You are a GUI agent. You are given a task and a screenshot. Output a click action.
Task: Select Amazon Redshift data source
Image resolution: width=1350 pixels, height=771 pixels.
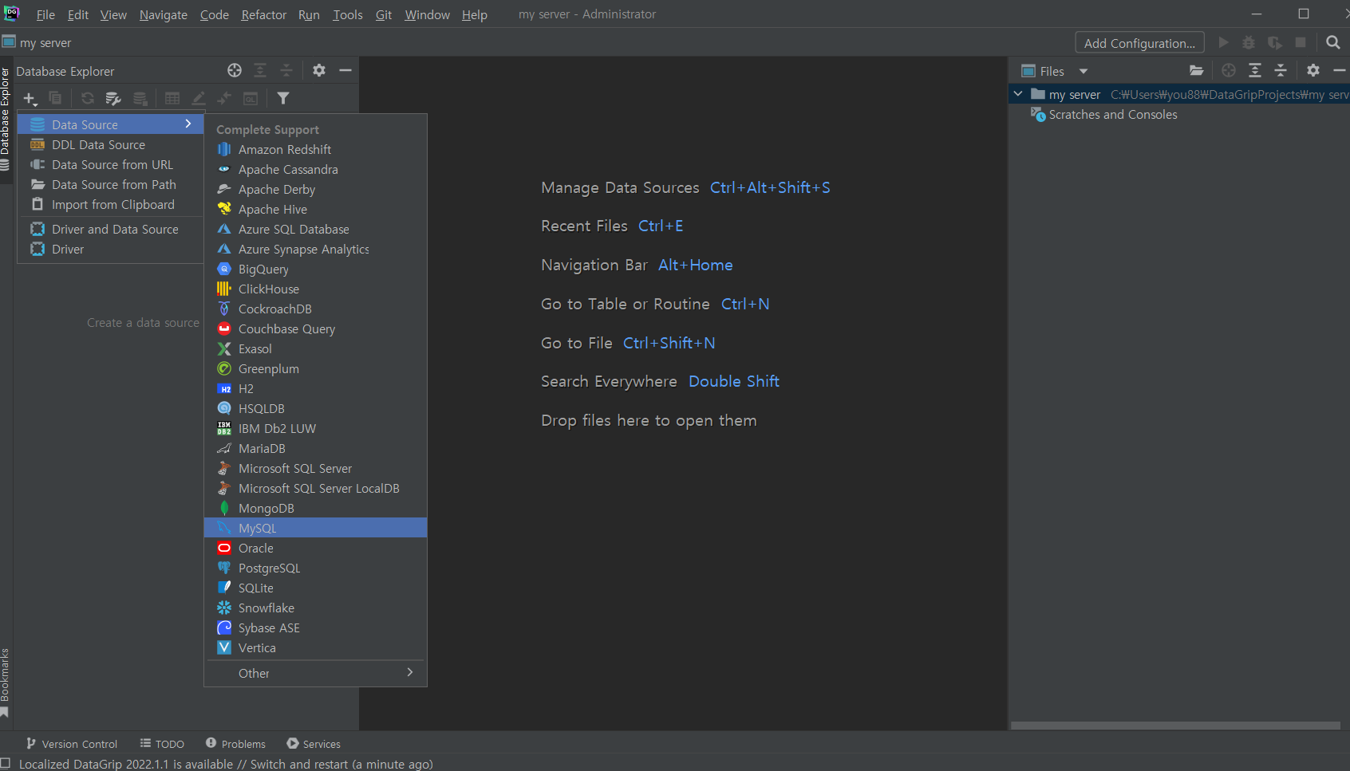316,149
